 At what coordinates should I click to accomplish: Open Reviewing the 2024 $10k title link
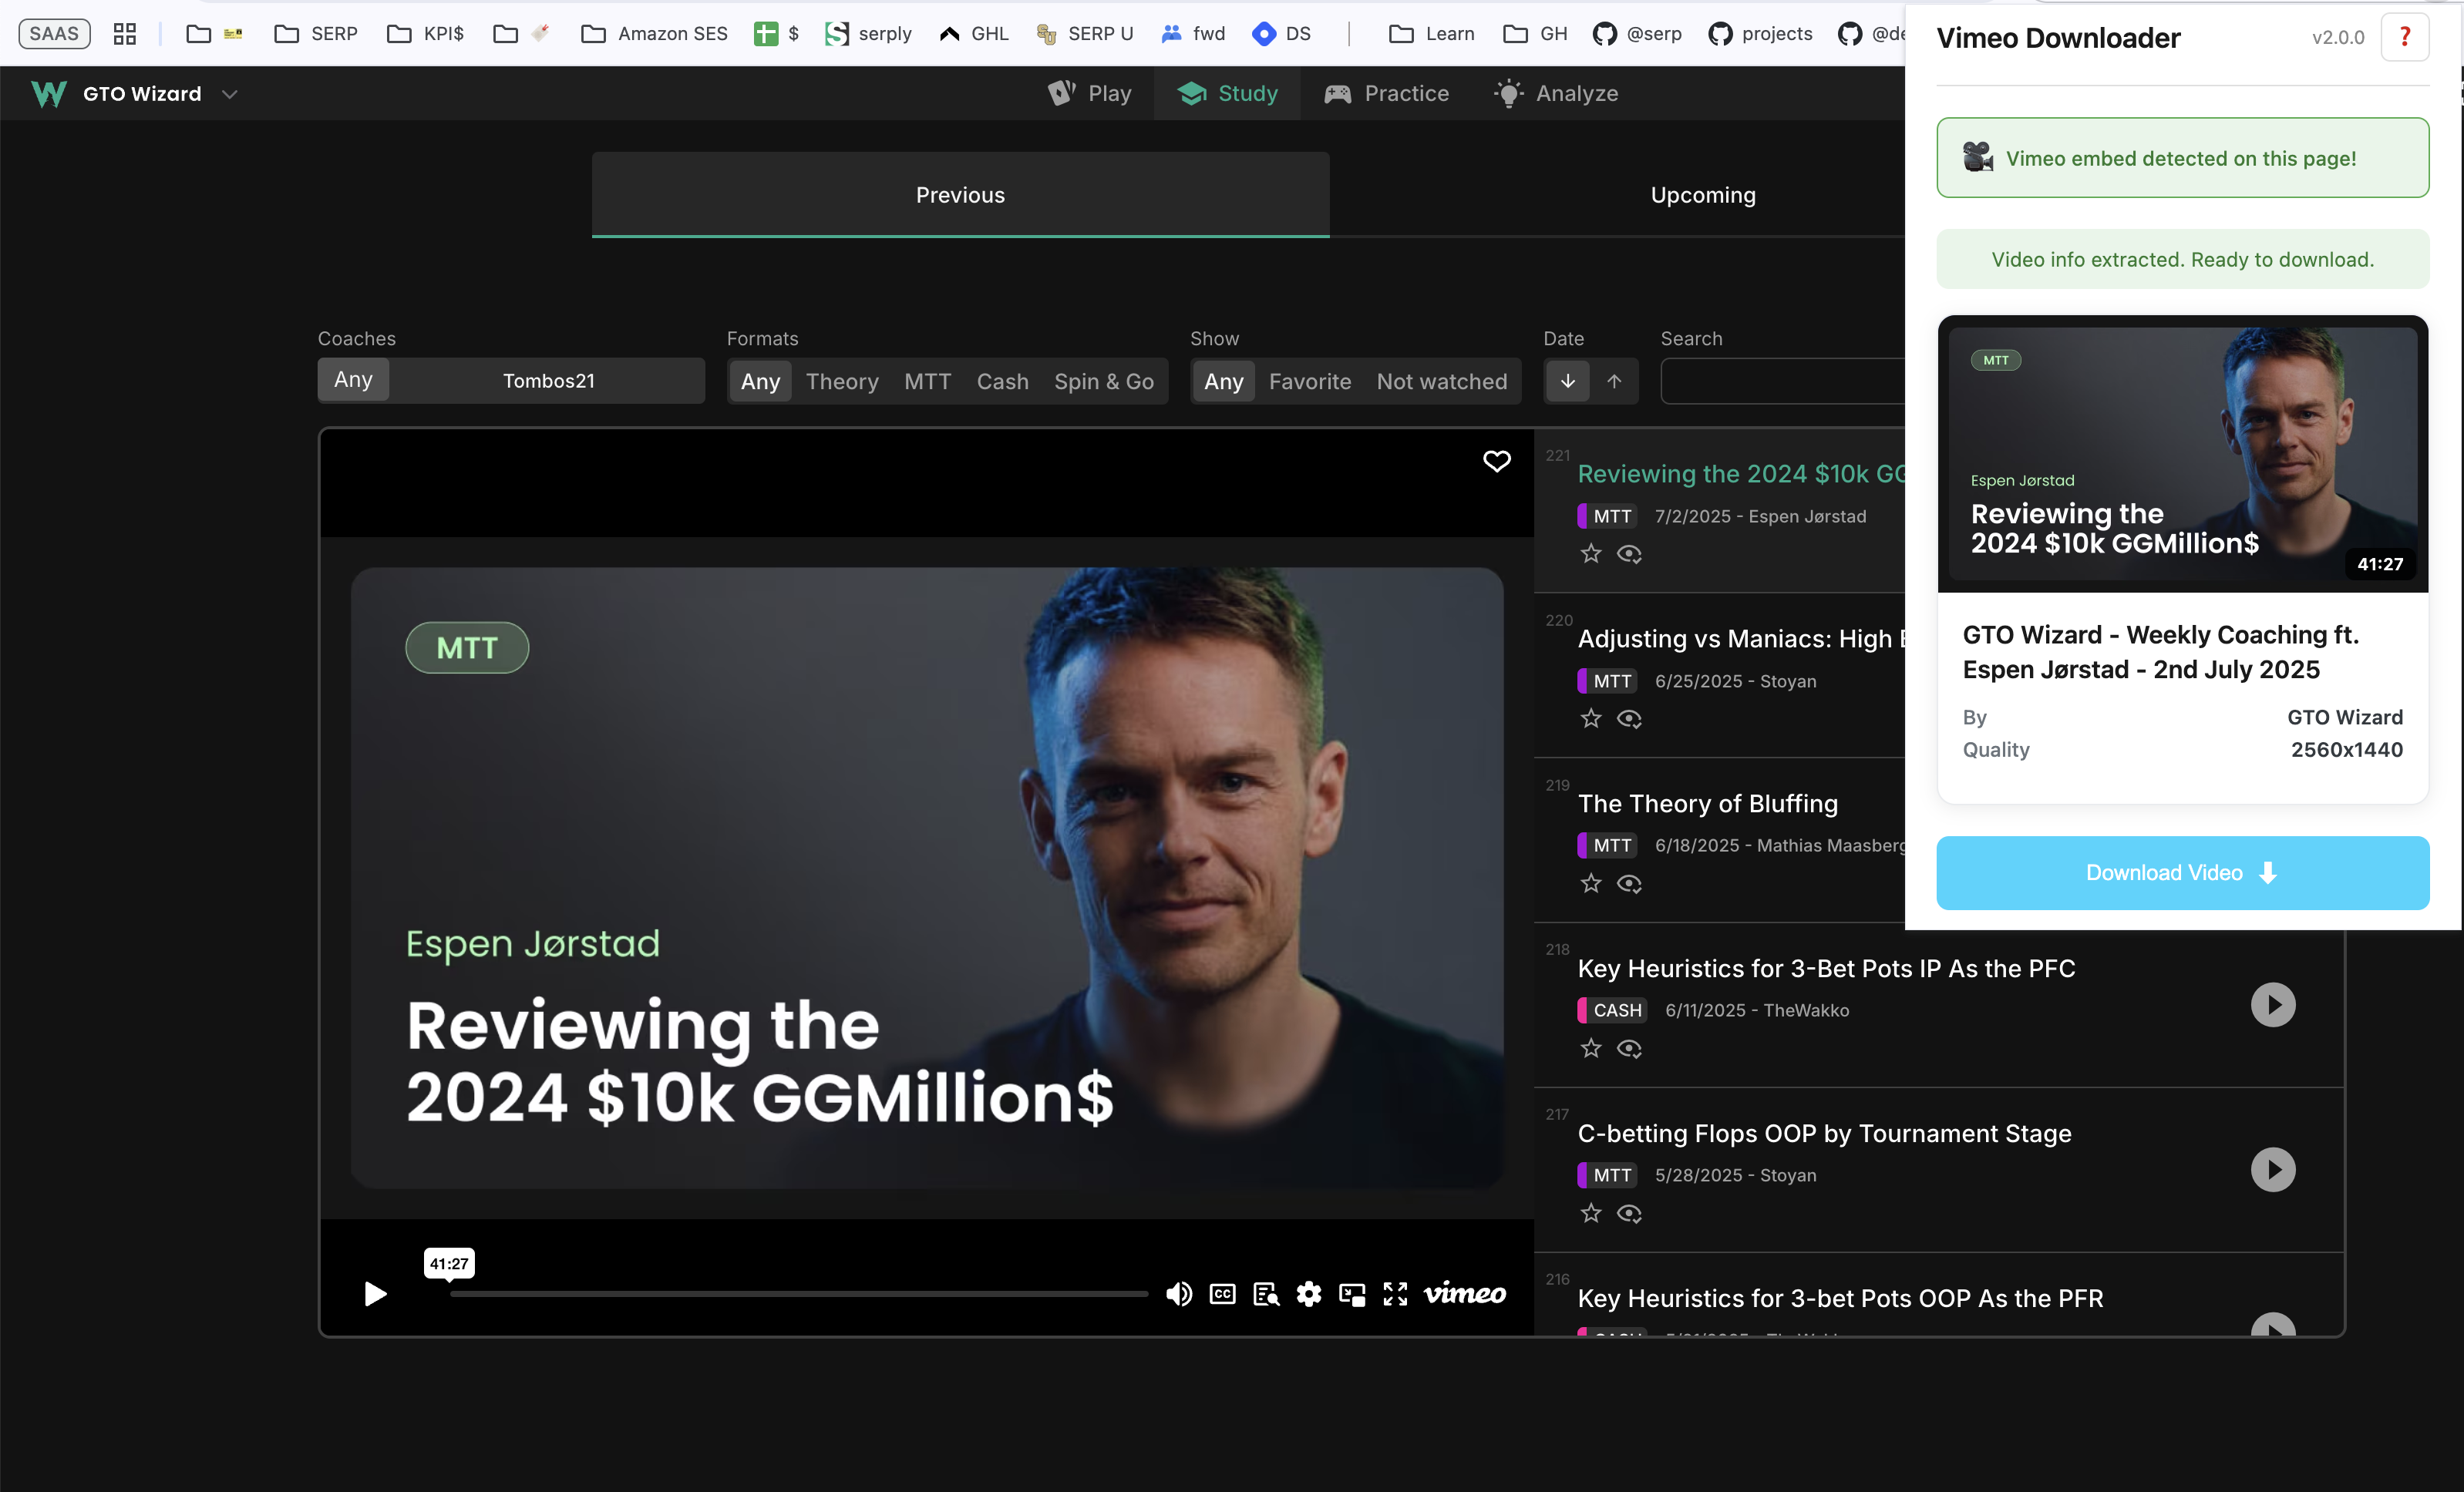coord(1741,474)
